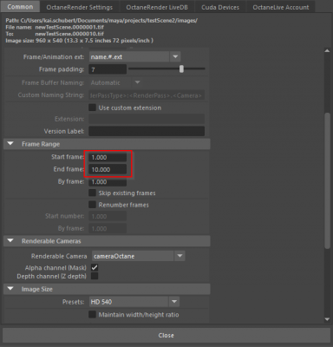
Task: Collapse the Renderable Cameras section
Action: [x=10, y=241]
